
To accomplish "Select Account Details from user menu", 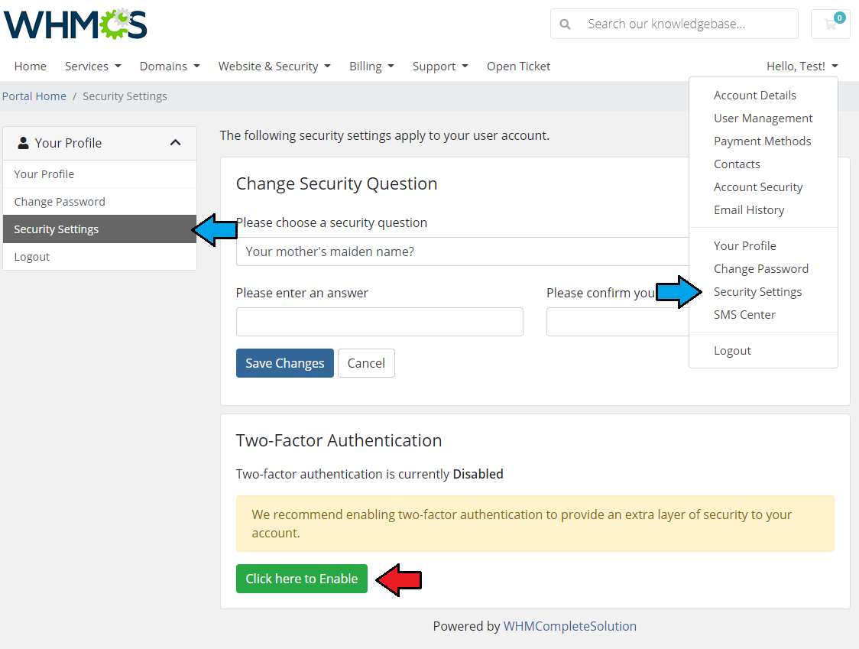I will coord(754,96).
